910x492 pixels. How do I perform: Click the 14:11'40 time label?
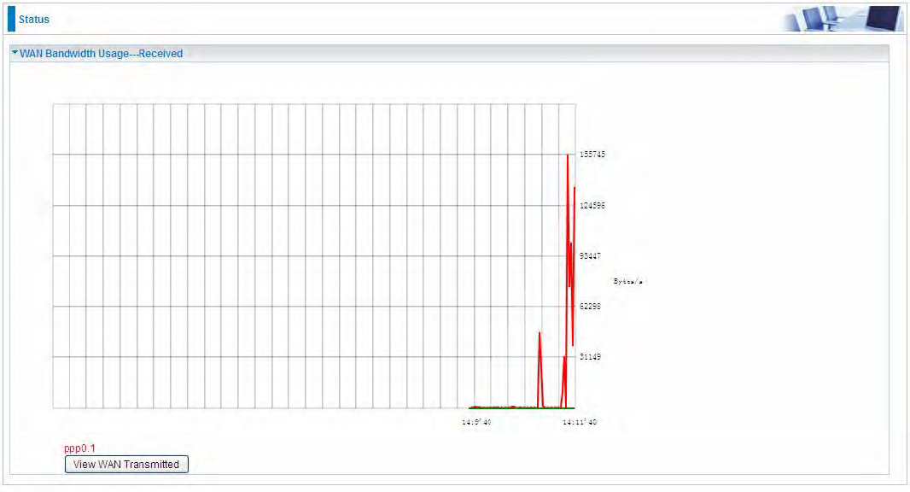coord(579,422)
